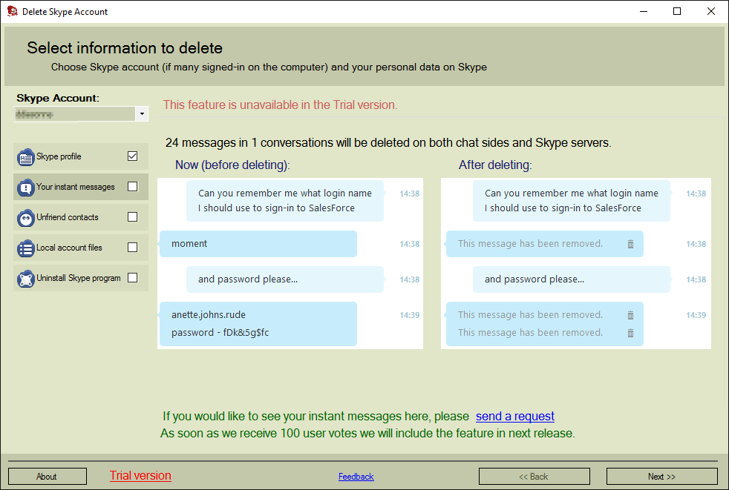Open the Feedback link

(x=356, y=477)
